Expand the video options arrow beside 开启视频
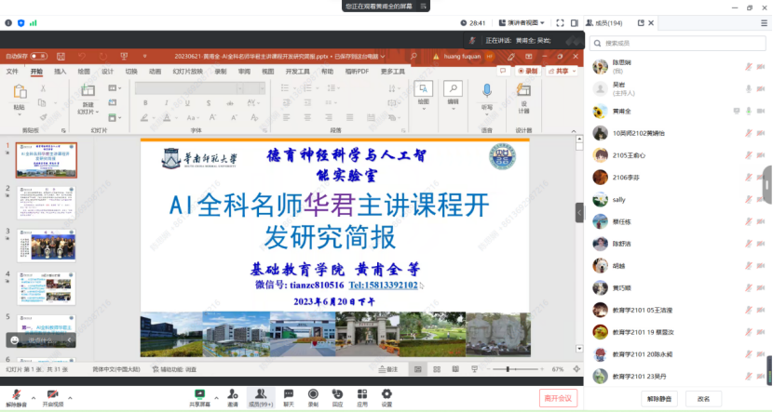Viewport: 773px width, 412px height. 70,393
